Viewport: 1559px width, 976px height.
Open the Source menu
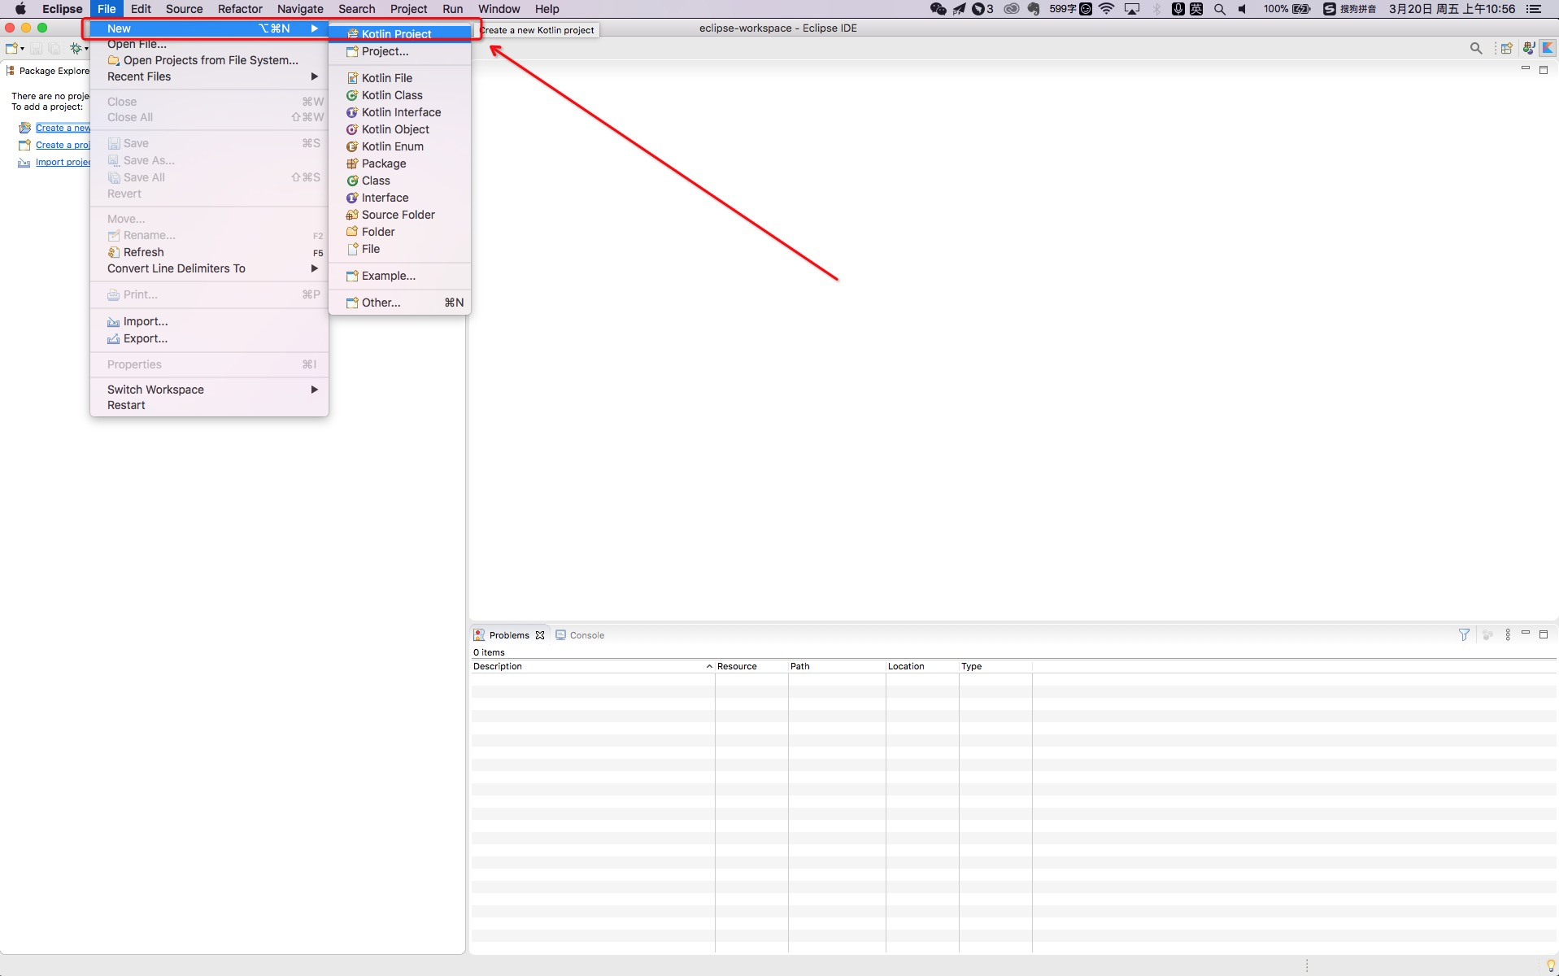coord(184,9)
